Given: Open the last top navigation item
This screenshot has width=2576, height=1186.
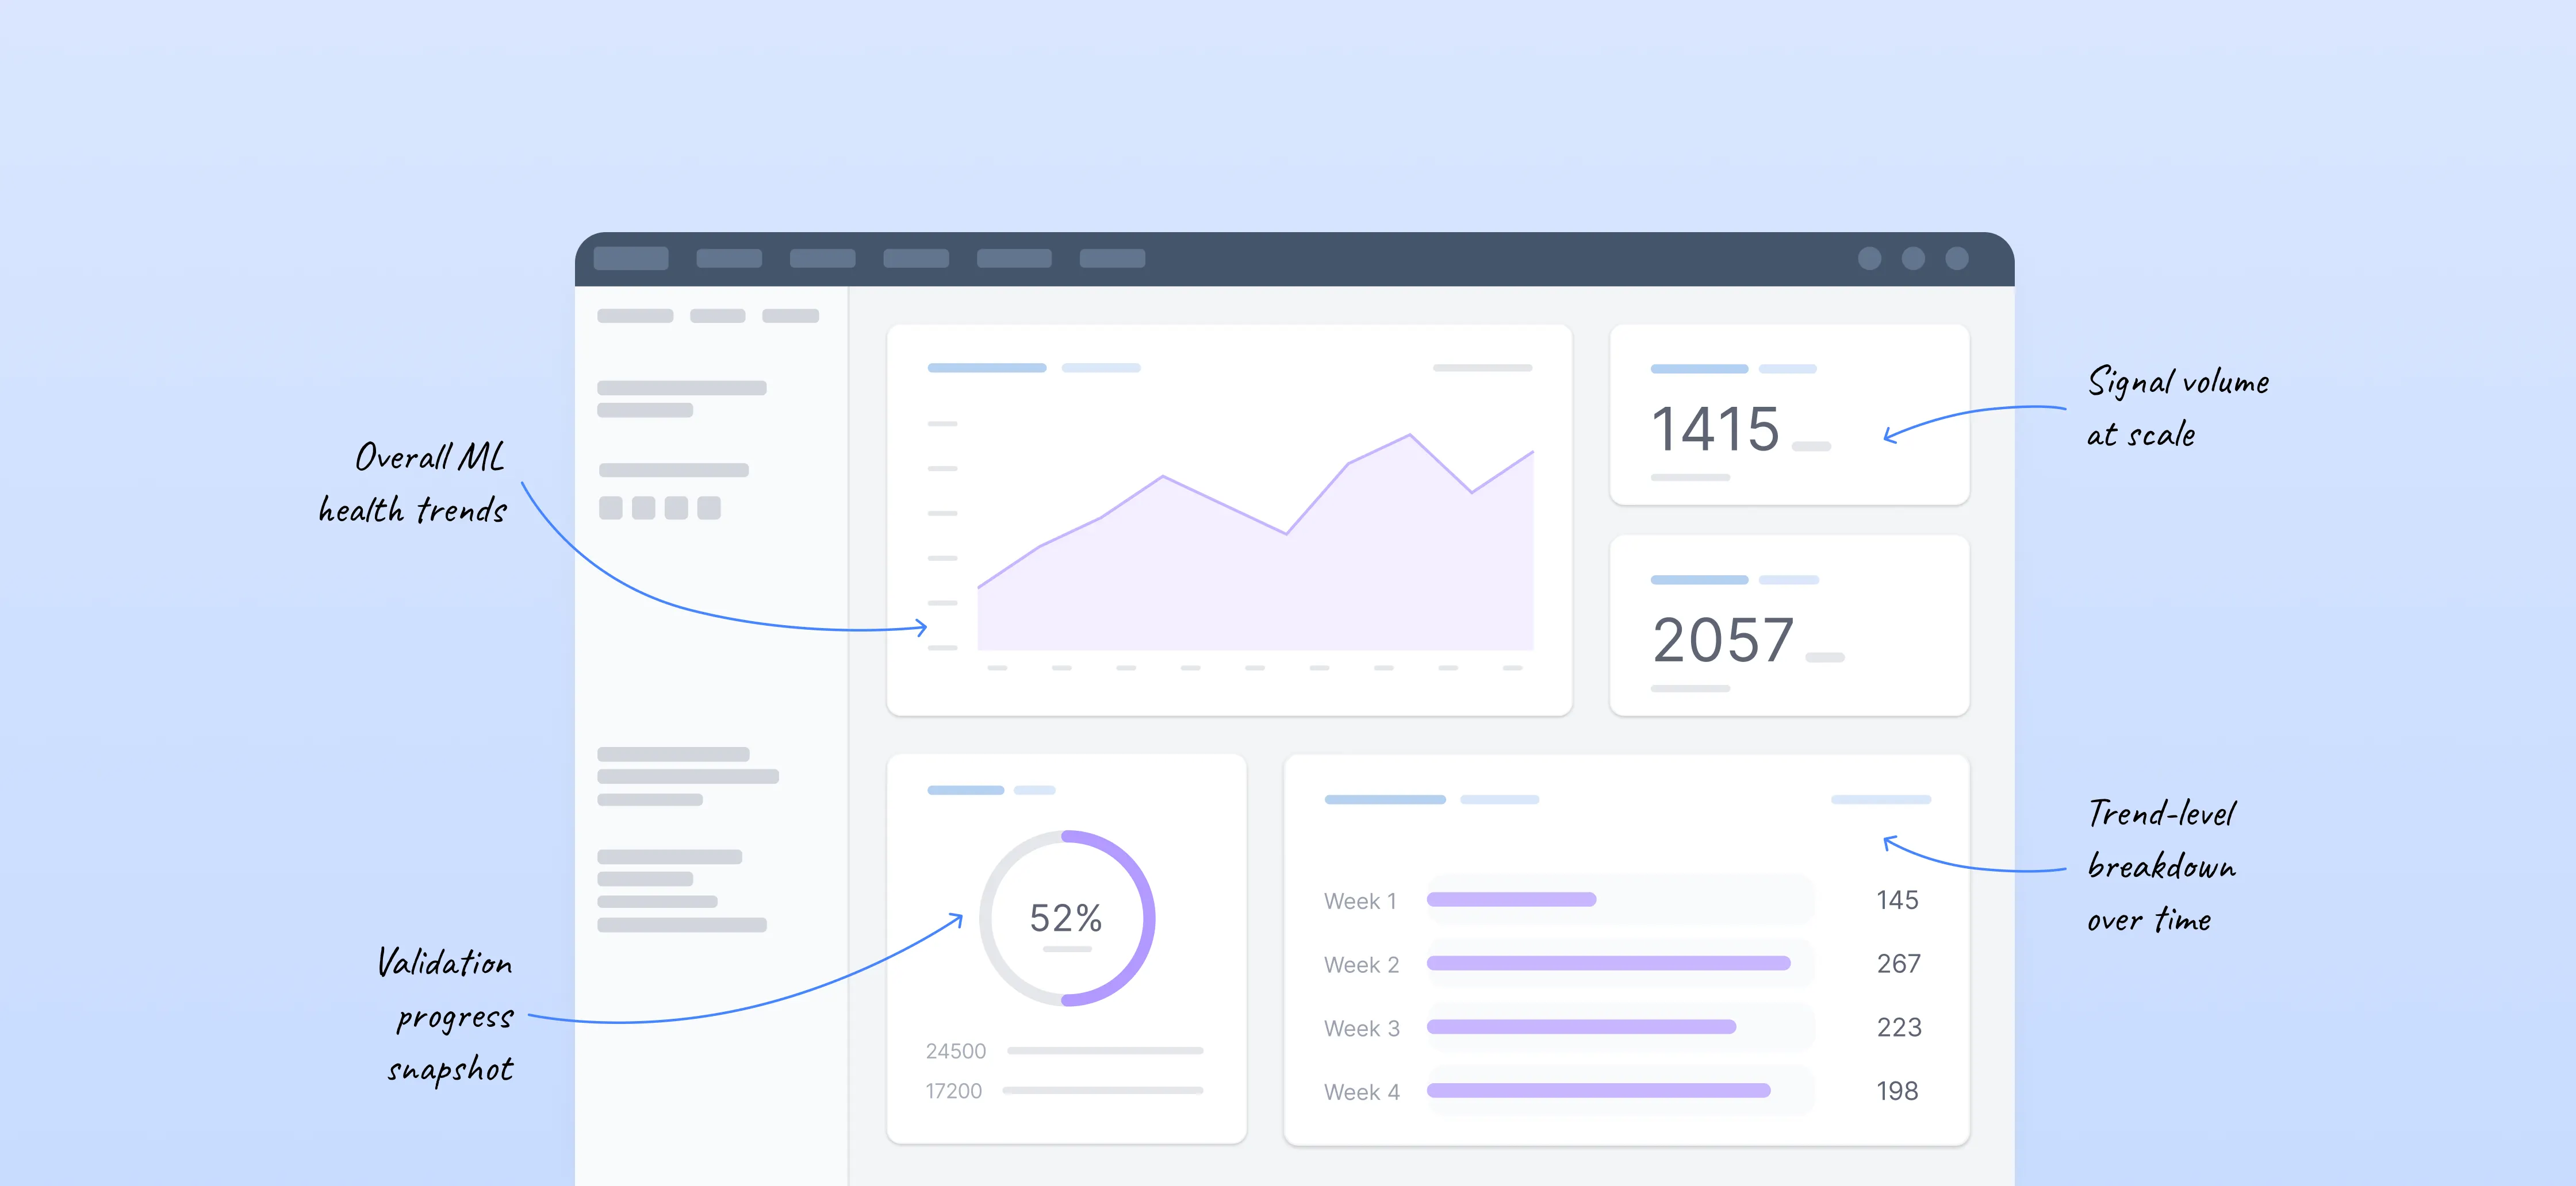Looking at the screenshot, I should pos(1112,259).
